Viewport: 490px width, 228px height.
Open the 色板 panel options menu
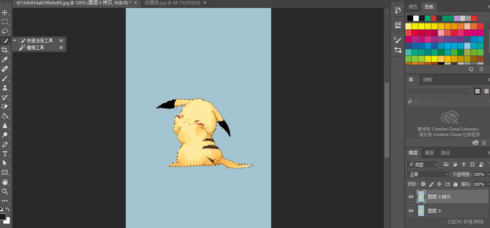pyautogui.click(x=489, y=7)
